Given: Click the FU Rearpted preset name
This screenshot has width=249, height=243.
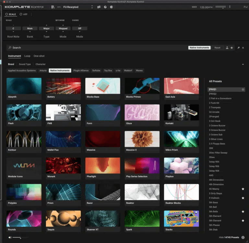Looking at the screenshot, I should tap(71, 7).
